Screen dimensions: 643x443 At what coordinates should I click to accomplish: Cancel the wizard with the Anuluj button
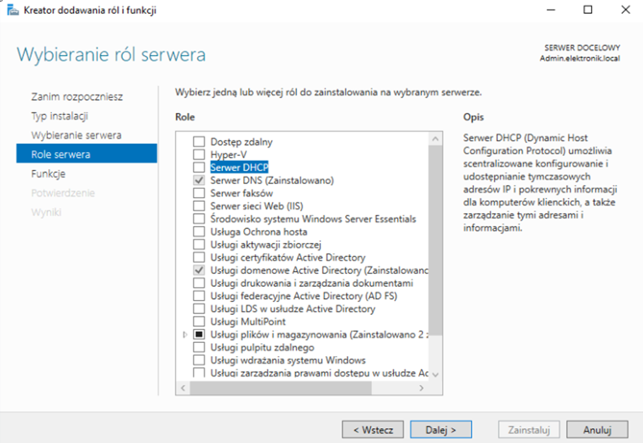(596, 430)
